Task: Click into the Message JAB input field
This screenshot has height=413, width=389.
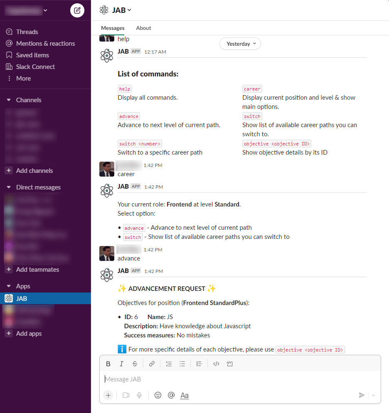Action: click(240, 379)
